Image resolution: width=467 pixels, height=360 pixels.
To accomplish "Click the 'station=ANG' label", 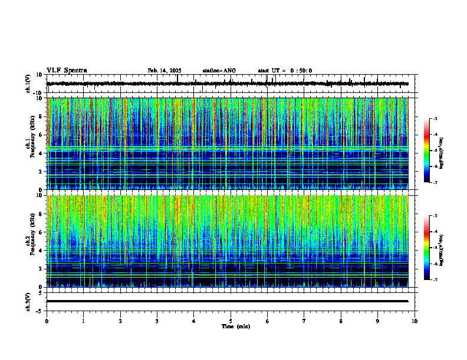I will pyautogui.click(x=219, y=71).
